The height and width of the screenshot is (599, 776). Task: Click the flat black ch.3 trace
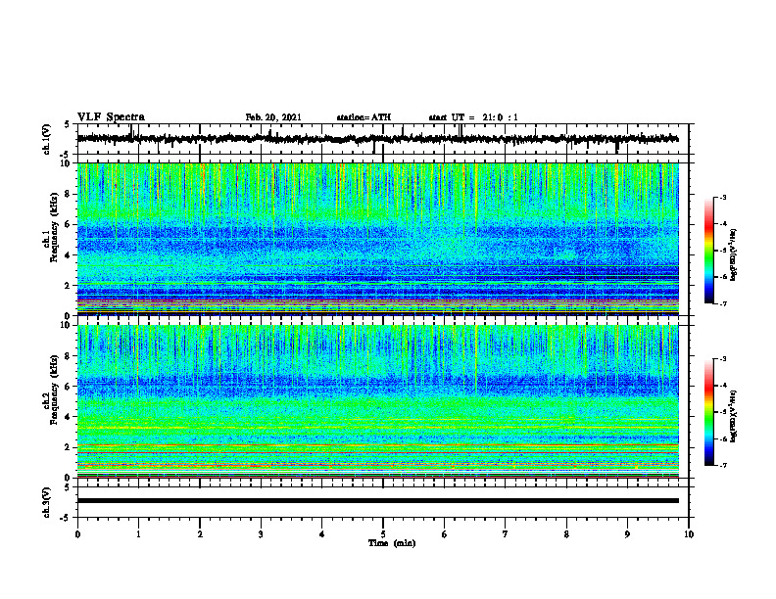378,501
